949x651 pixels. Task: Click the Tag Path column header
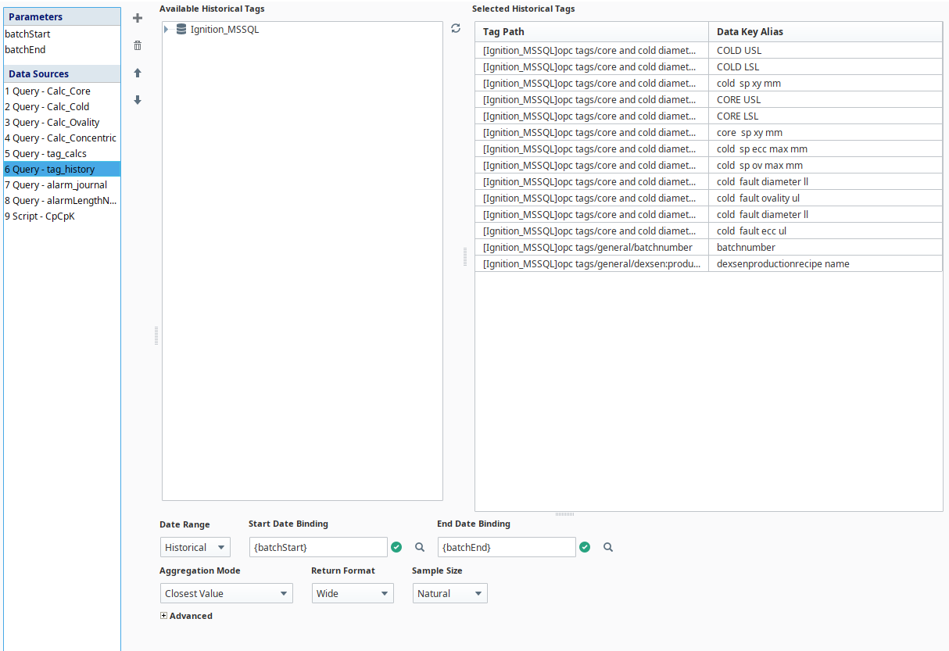point(592,31)
